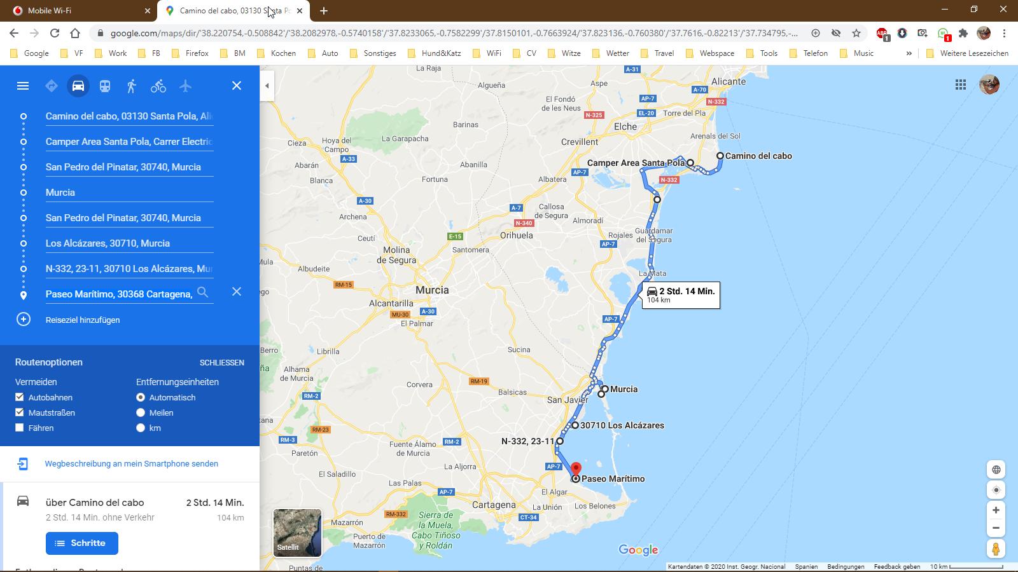Open Hund&Katz bookmarks folder
The width and height of the screenshot is (1018, 572).
click(435, 53)
